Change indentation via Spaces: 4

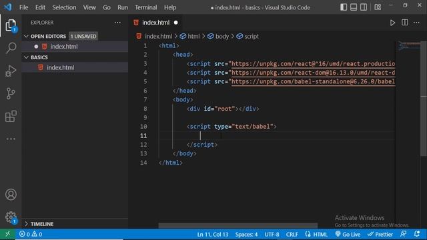(246, 234)
